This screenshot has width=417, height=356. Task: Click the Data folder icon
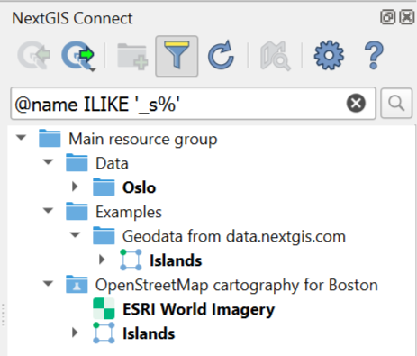(x=77, y=162)
